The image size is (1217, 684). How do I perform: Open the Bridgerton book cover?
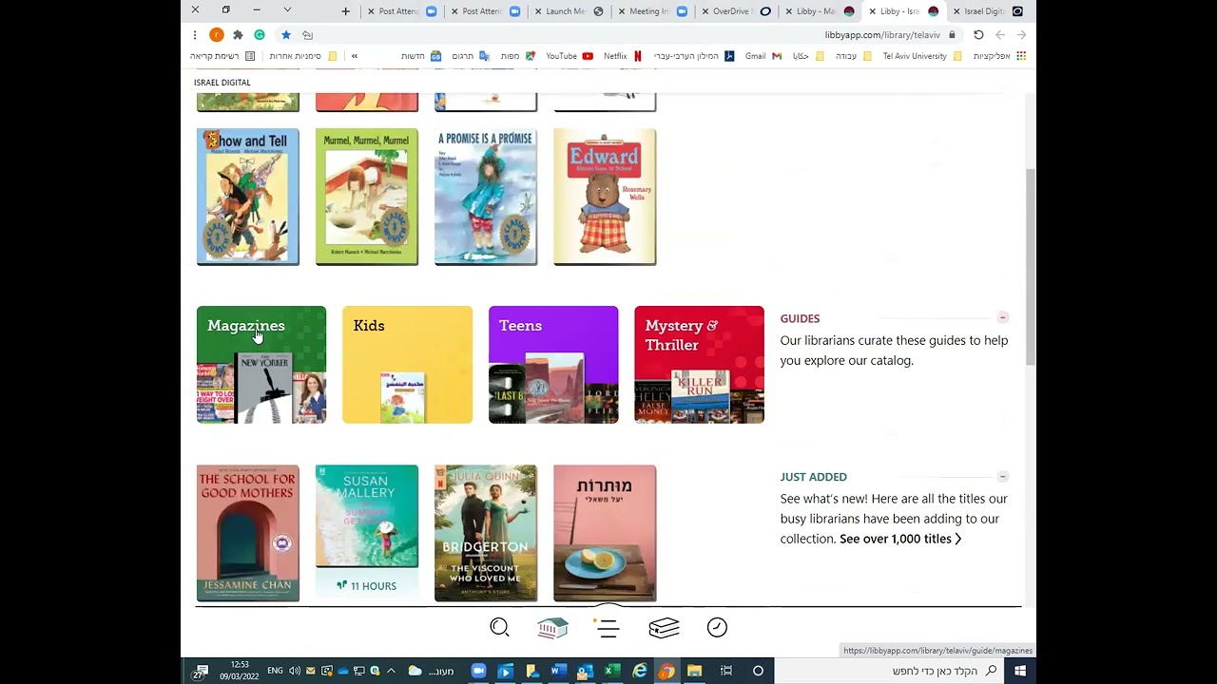coord(486,533)
